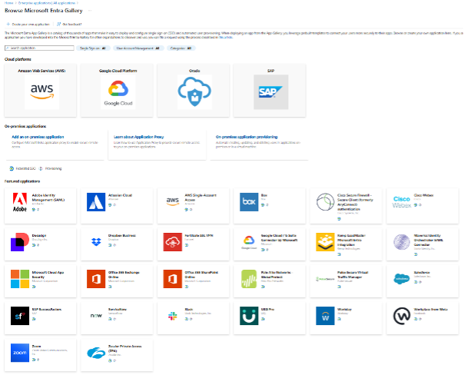
Task: Click the Atlassian Cloud title text
Action: [120, 195]
